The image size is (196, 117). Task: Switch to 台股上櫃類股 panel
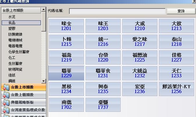[24, 95]
